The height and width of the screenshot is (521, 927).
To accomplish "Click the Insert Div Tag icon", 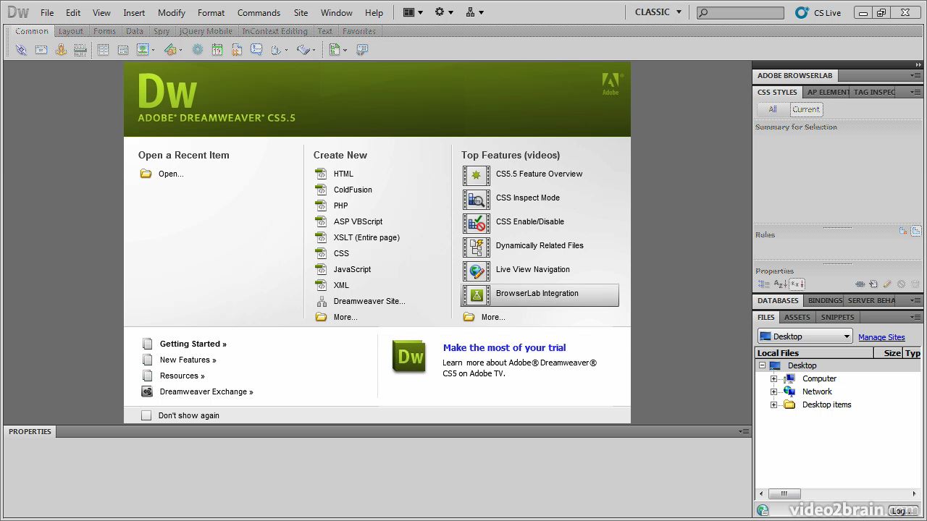I will click(x=123, y=49).
